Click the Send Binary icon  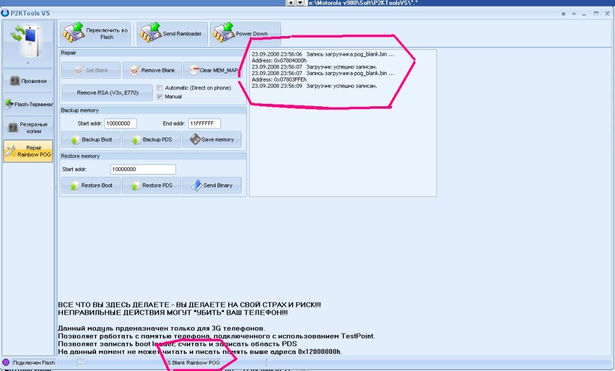coord(196,185)
